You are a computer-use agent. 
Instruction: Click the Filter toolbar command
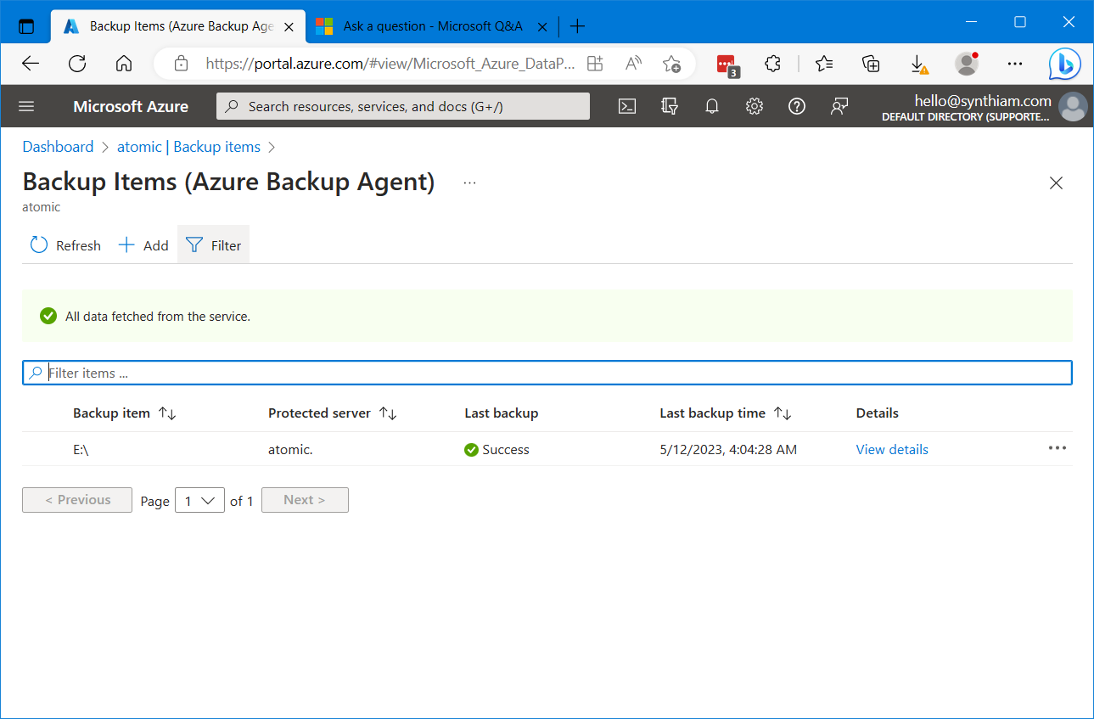pos(213,245)
